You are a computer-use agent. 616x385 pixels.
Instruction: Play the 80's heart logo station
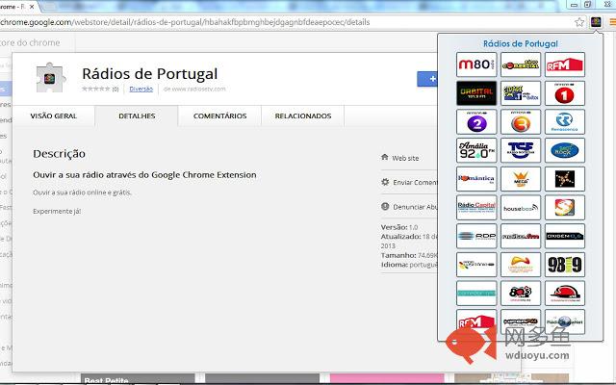(521, 293)
